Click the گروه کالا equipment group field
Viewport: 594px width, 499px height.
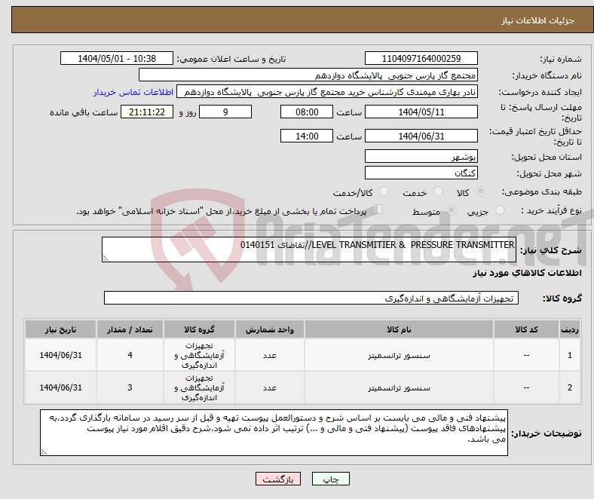click(310, 299)
